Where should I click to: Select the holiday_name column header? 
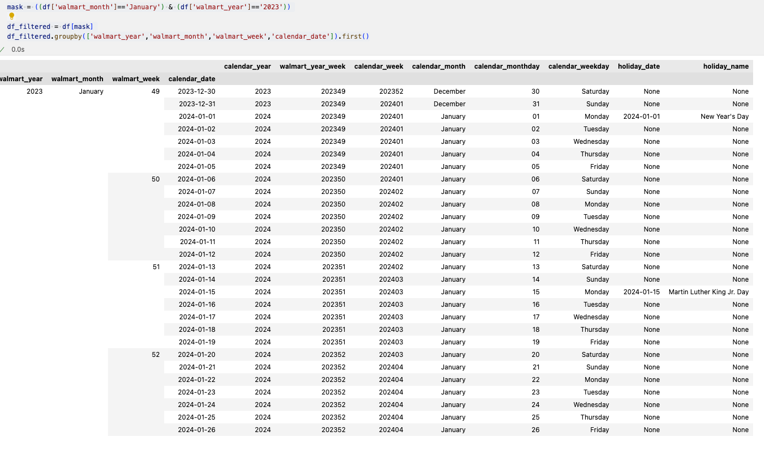pos(726,66)
